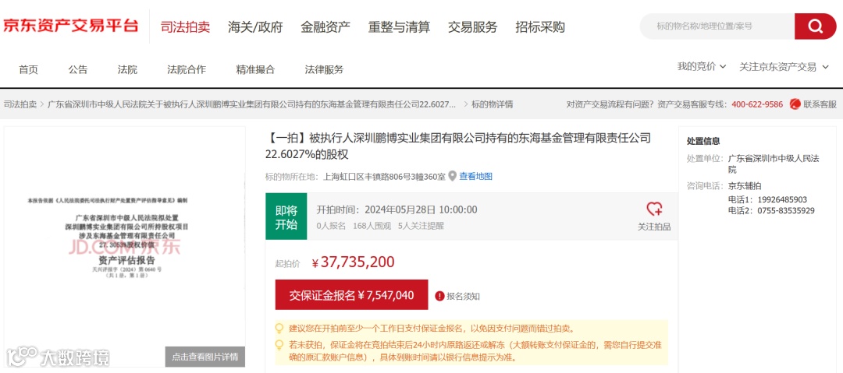Click the red exclamation icon near 报名须知

click(x=439, y=296)
